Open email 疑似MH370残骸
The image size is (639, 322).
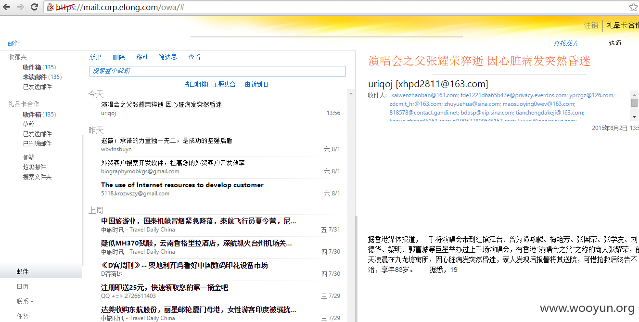tap(217, 247)
